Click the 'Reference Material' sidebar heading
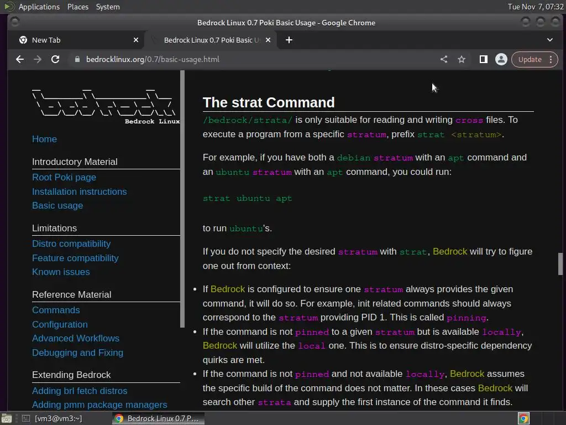This screenshot has height=425, width=566. (71, 295)
